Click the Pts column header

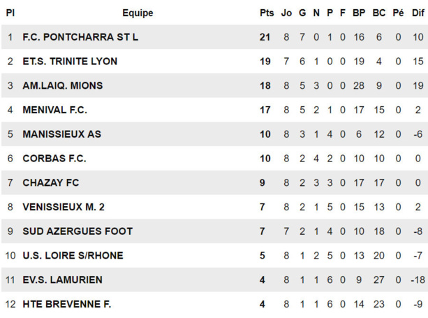pyautogui.click(x=267, y=13)
